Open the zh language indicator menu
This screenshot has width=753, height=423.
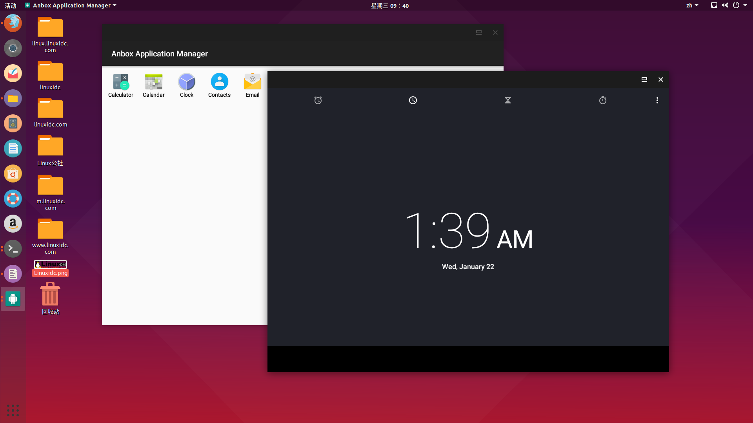pyautogui.click(x=692, y=5)
